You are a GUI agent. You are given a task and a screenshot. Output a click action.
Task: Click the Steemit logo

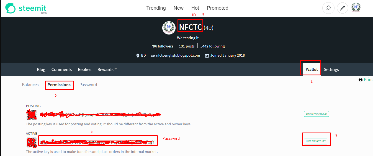26,9
